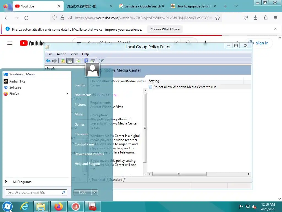Open YouTube guide hamburger menu
Screen dimensions: 282x212
coord(10,43)
